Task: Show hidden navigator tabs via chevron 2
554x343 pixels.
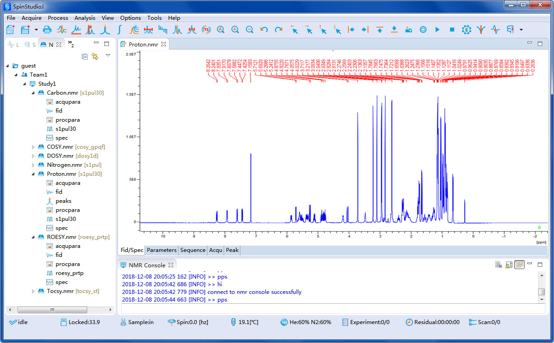Action: pos(71,44)
